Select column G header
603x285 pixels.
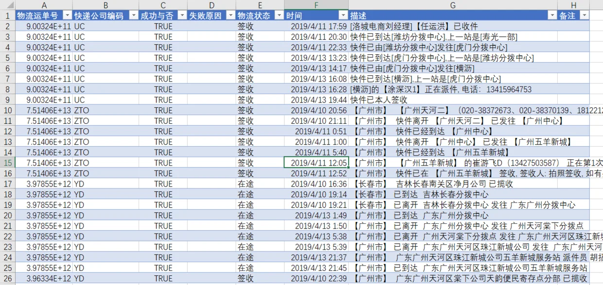453,5
